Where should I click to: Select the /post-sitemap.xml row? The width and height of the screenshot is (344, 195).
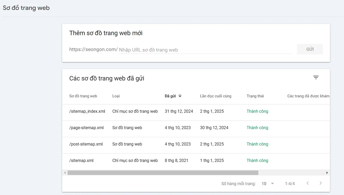[x=86, y=144]
